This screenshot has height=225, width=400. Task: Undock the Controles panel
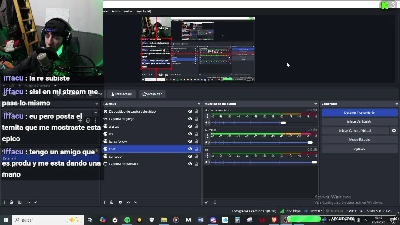[397, 104]
